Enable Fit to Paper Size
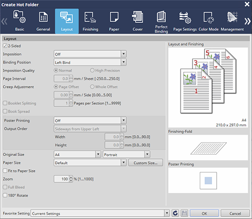Screen dimensions: 252x219 pyautogui.click(x=5, y=171)
